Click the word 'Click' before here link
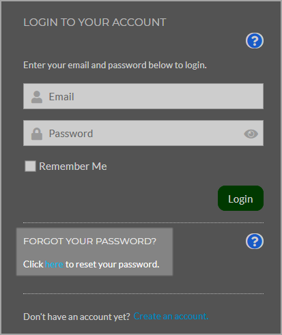Screen dimensions: 282x335 click(33, 264)
